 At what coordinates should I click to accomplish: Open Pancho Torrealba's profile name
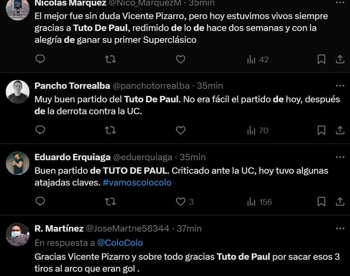72,86
